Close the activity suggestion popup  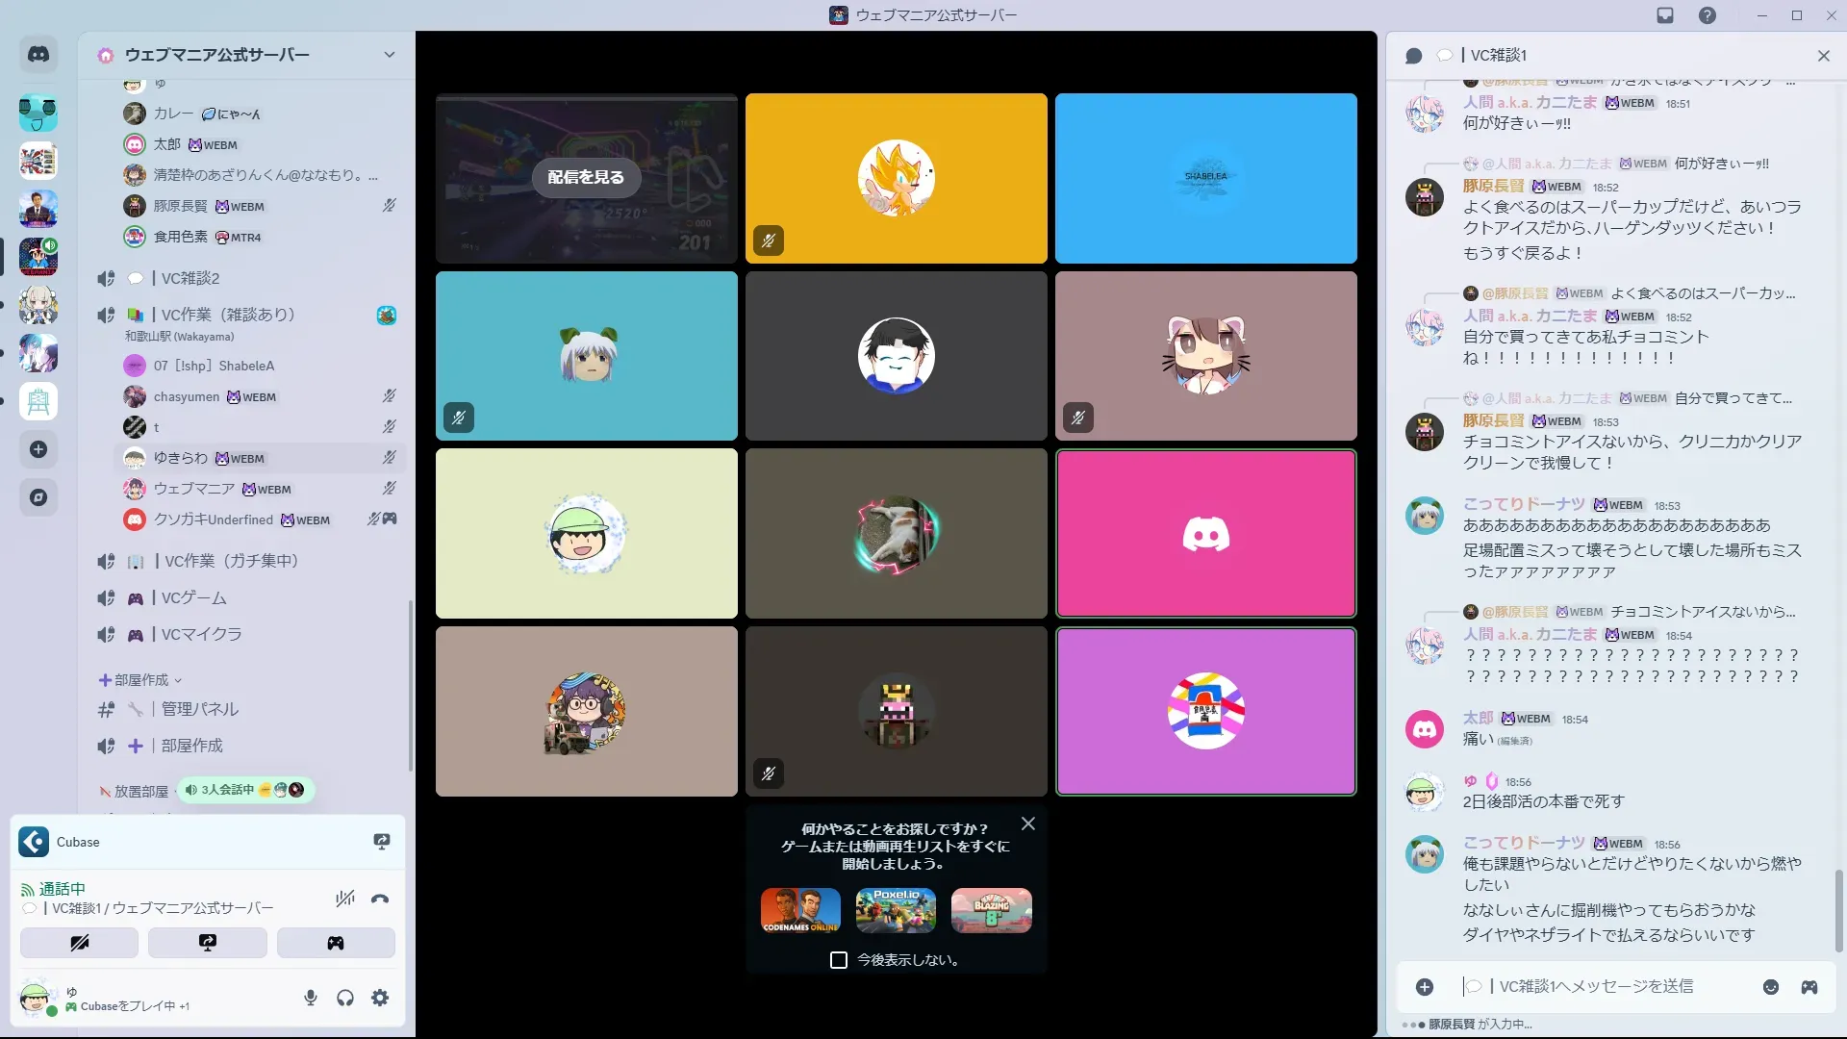point(1027,824)
